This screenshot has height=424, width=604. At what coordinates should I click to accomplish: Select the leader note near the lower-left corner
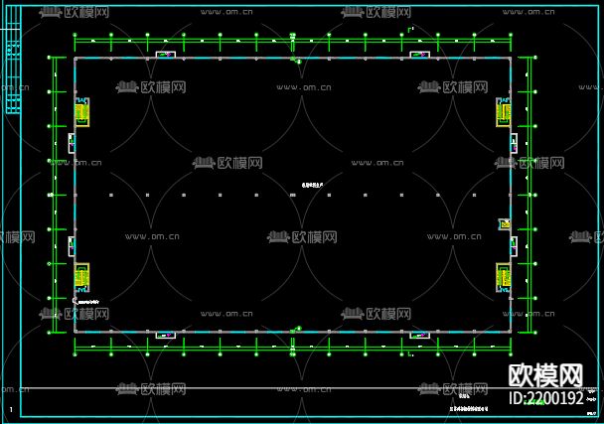[85, 302]
